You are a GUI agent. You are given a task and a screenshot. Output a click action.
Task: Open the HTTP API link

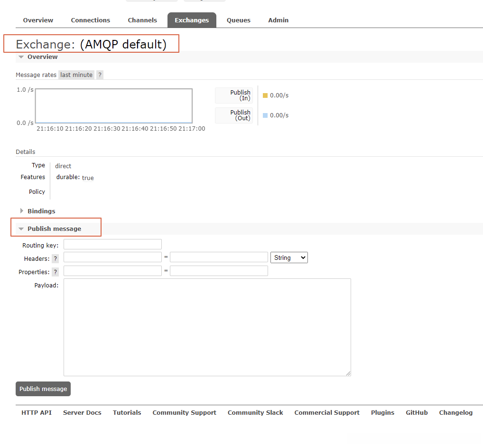coord(37,412)
